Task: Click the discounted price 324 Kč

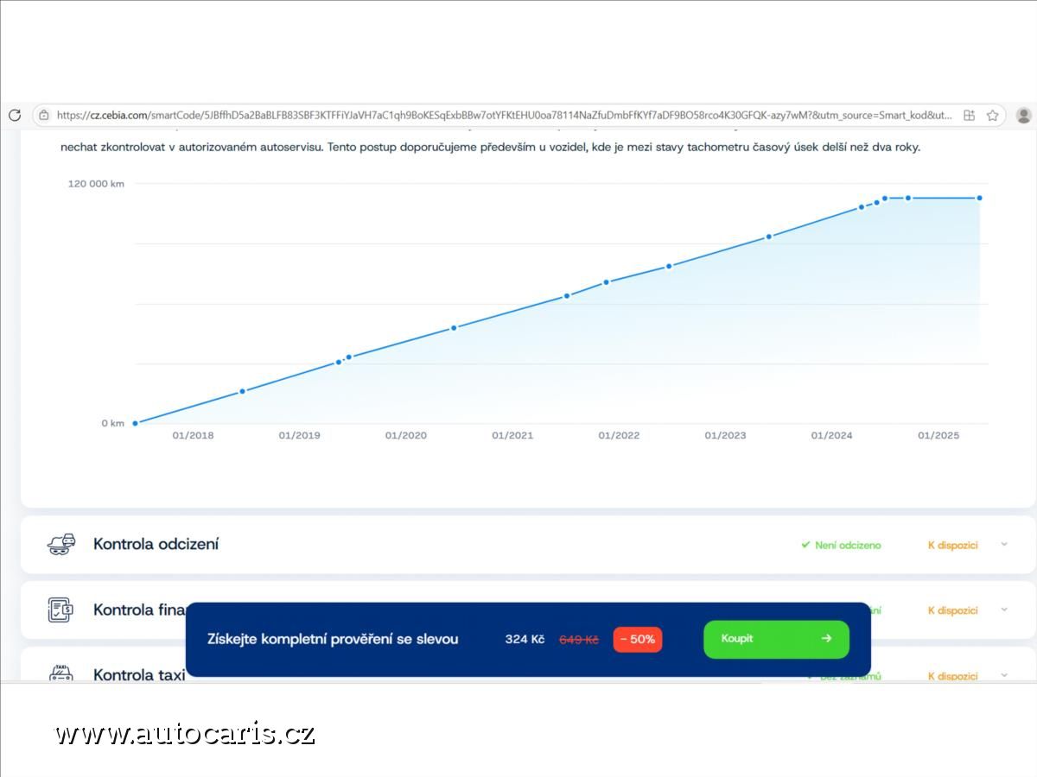Action: click(525, 639)
